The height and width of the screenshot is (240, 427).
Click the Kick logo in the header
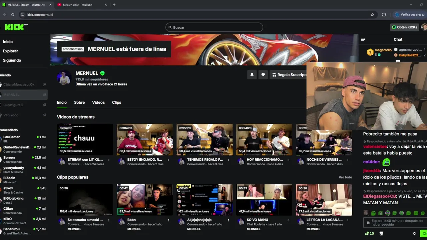16,27
